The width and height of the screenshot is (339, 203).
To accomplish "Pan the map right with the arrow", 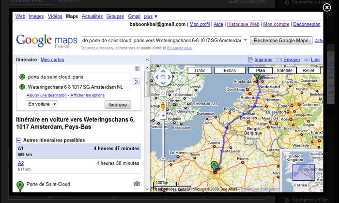I will (169, 77).
